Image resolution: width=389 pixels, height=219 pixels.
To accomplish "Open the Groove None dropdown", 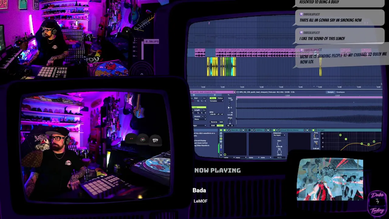I will [x=200, y=119].
